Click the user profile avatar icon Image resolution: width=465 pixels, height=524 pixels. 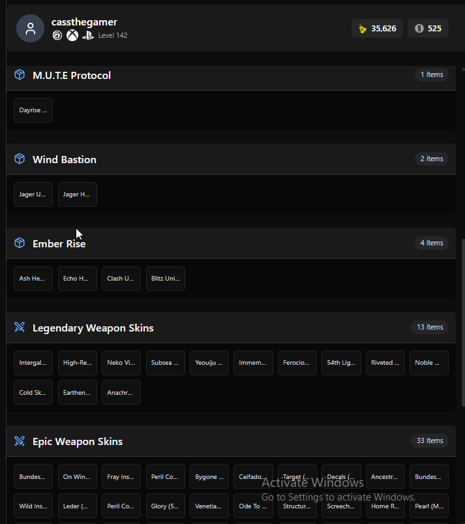(31, 29)
